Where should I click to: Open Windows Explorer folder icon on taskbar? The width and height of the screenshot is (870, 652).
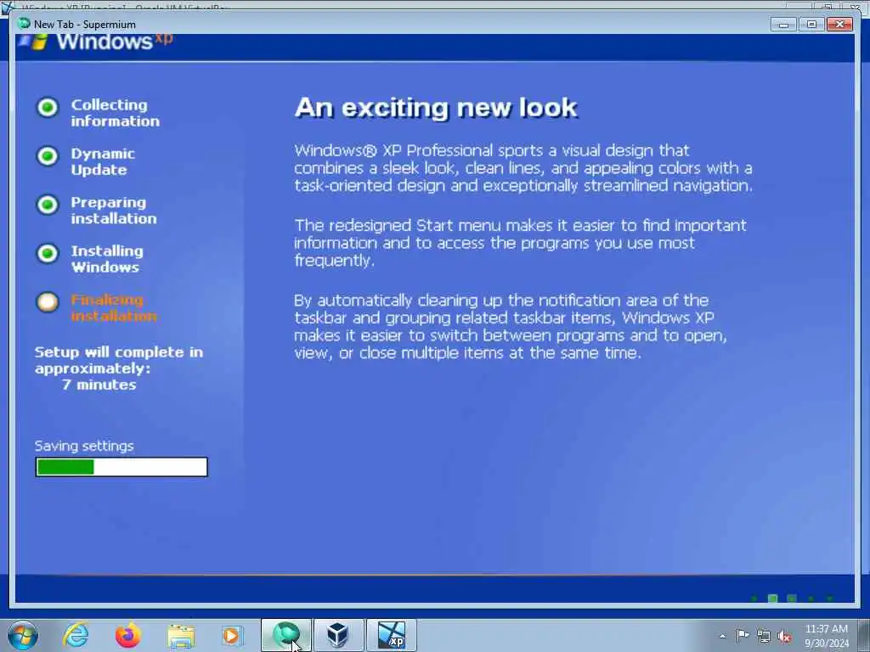[181, 635]
